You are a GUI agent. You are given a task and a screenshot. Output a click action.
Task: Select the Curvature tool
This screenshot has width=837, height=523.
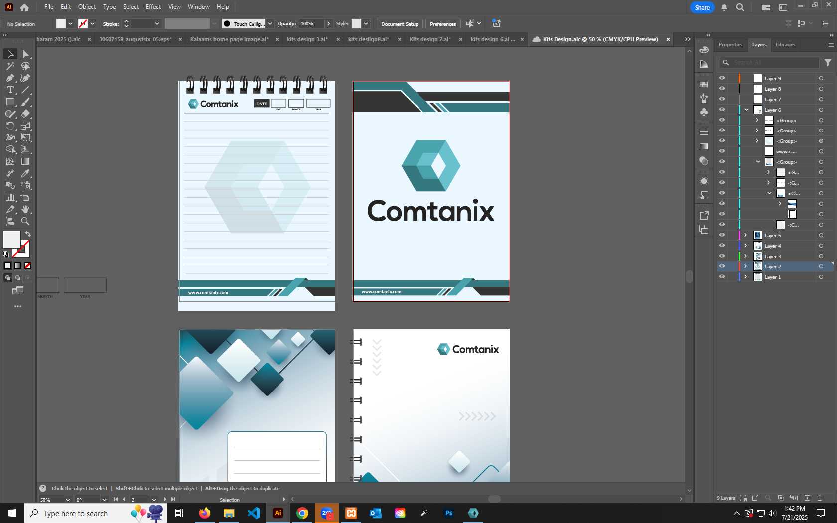coord(26,78)
